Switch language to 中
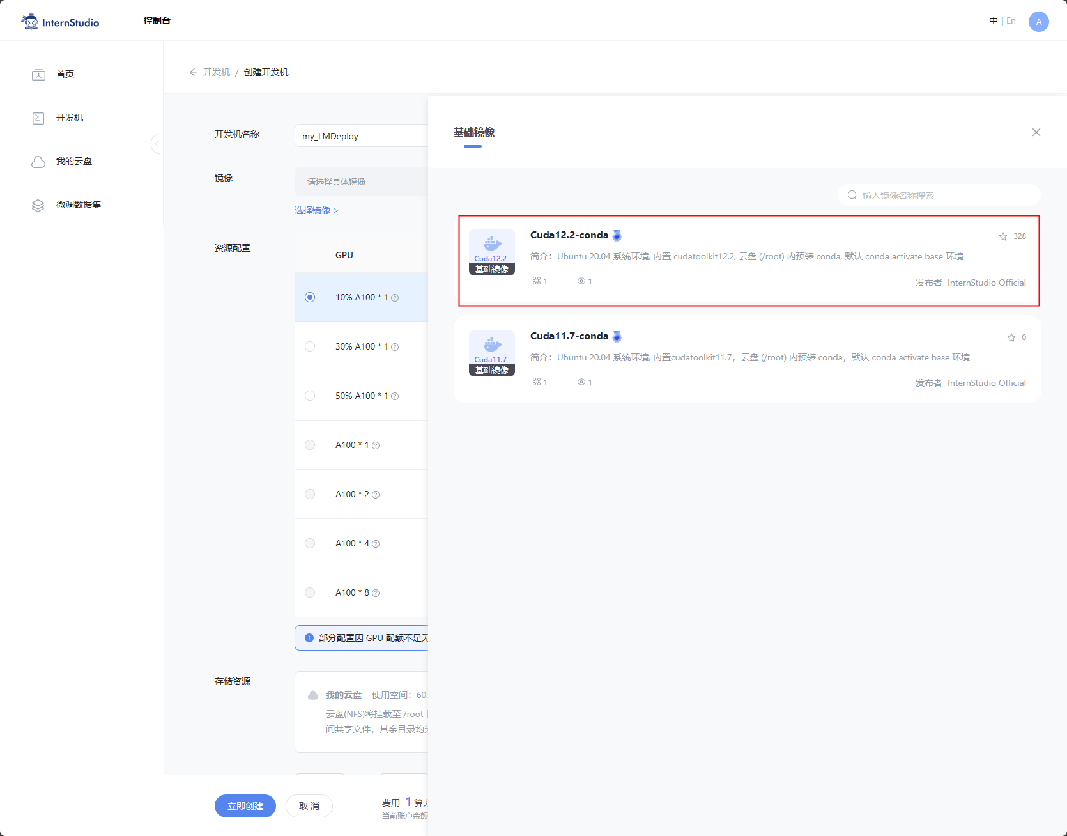This screenshot has height=836, width=1067. 994,20
